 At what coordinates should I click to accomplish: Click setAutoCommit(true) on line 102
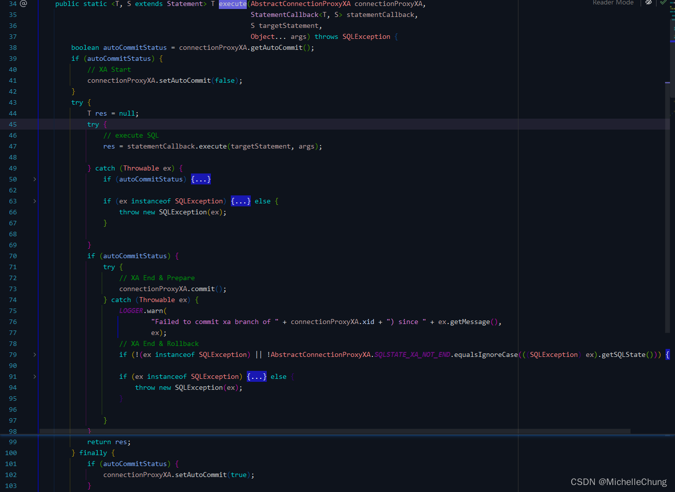click(x=213, y=475)
